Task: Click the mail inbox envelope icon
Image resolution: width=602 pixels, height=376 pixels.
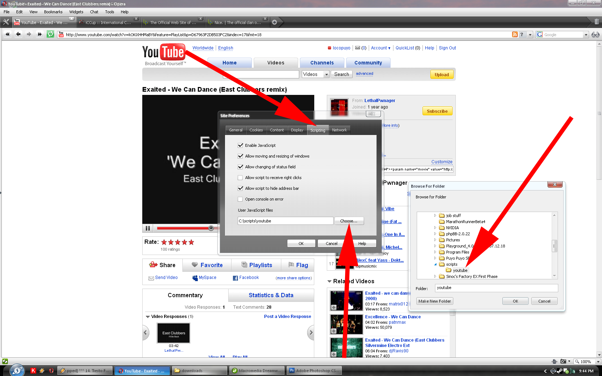Action: 358,48
